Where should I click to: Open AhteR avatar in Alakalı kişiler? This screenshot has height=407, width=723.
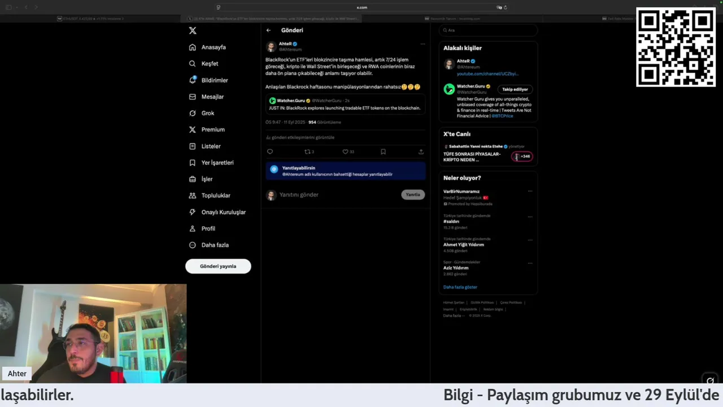point(449,64)
